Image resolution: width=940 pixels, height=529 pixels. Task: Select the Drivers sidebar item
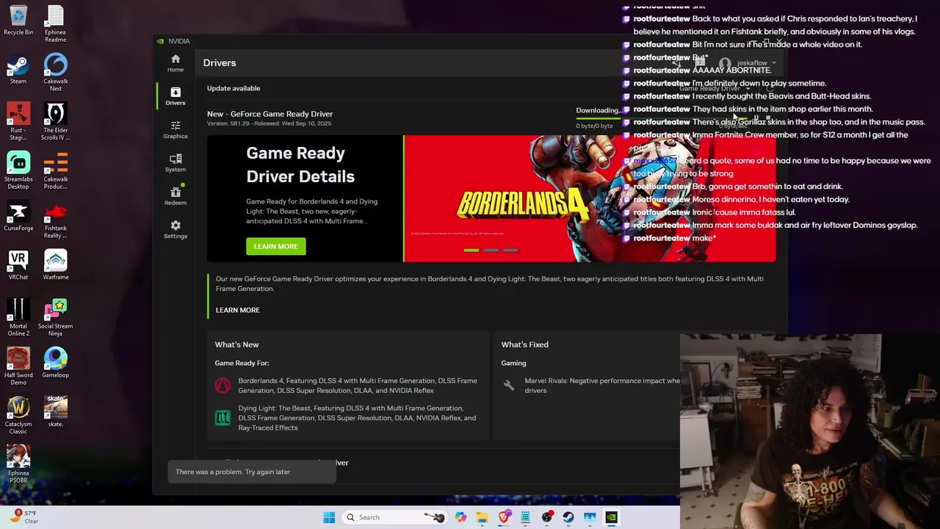pyautogui.click(x=175, y=96)
